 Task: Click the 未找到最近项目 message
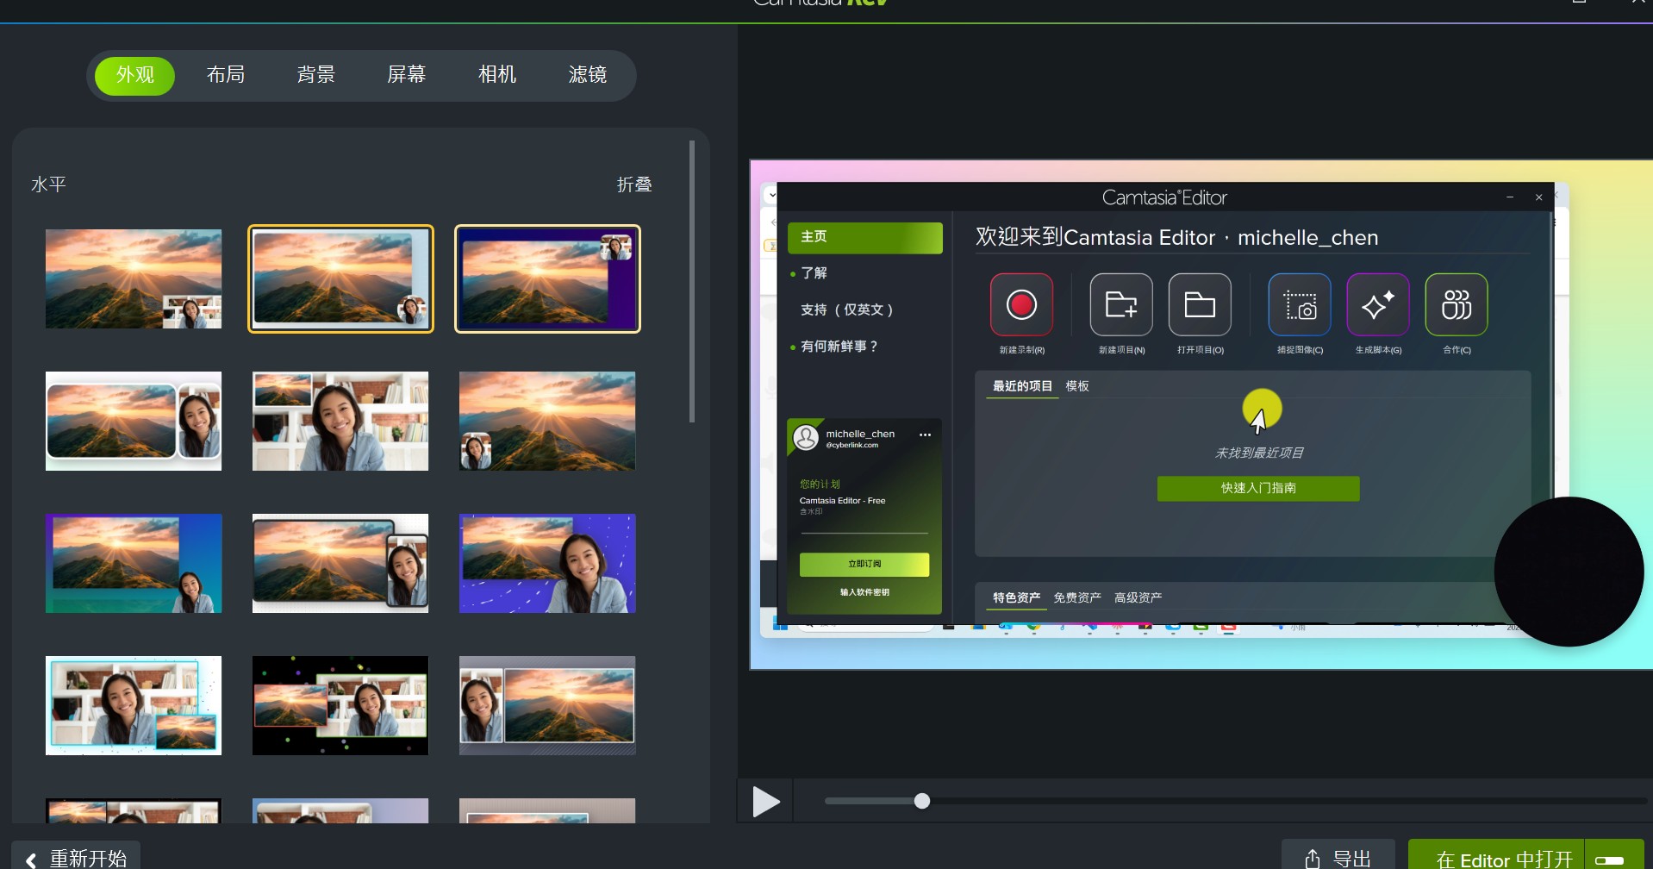coord(1258,453)
